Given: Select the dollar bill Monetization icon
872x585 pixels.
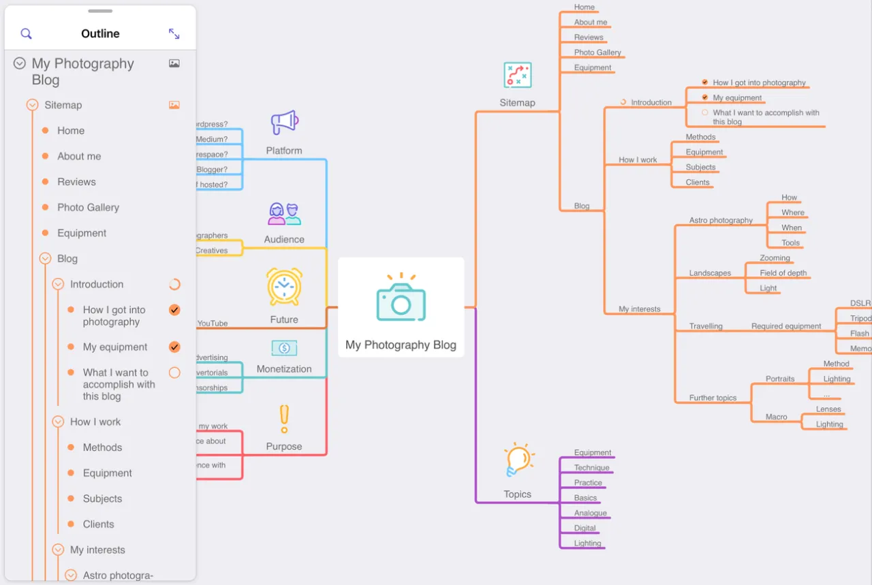Looking at the screenshot, I should point(284,348).
